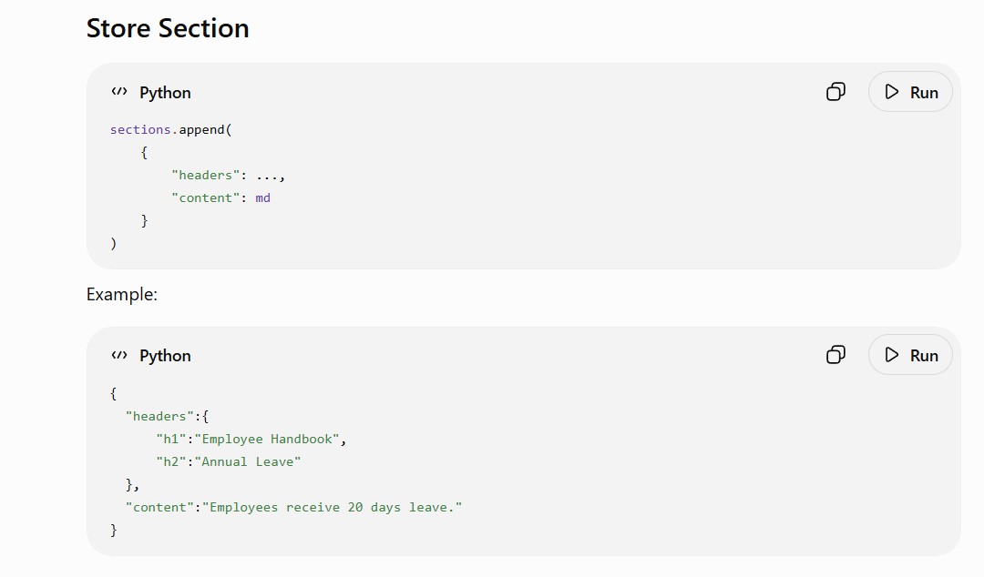This screenshot has width=984, height=577.
Task: Click the "headers":{ line in example
Action: pos(167,417)
